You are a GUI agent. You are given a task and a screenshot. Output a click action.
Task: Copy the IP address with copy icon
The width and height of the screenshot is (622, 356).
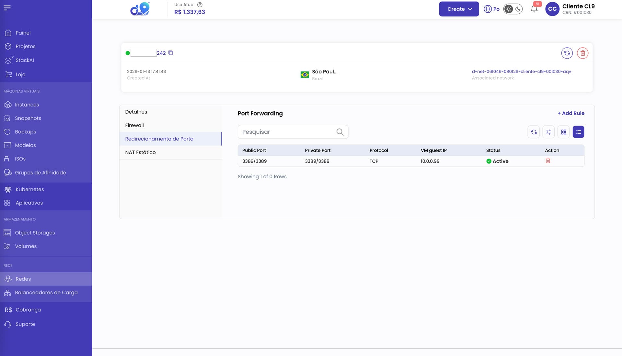[x=171, y=53]
